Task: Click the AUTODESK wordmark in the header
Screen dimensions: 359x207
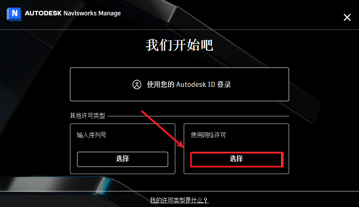Action: point(43,13)
